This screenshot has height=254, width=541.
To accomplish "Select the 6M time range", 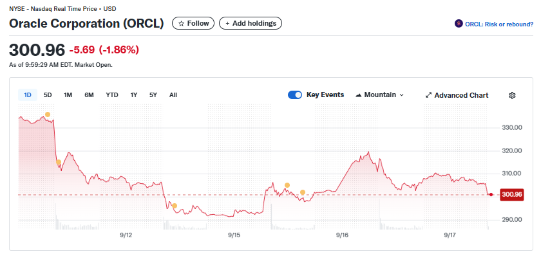I will click(x=89, y=95).
